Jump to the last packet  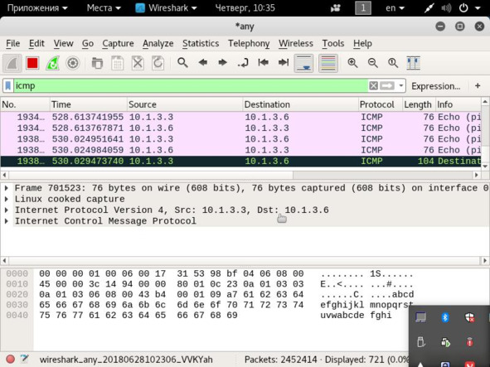click(x=283, y=63)
